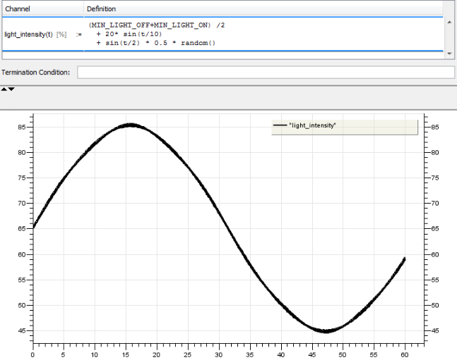This screenshot has height=360, width=457.
Task: Click the collapse-up triangle on the splitter
Action: pyautogui.click(x=4, y=89)
